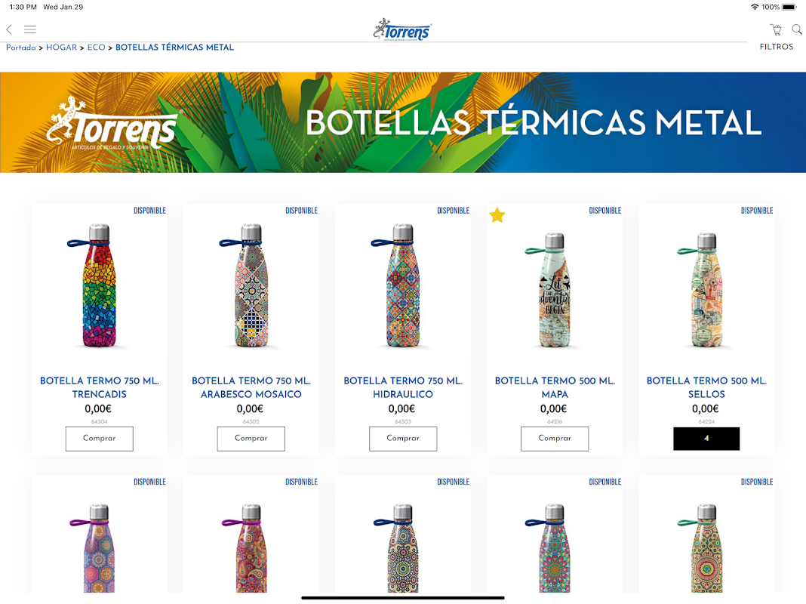
Task: Tap the back arrow icon
Action: 9,29
